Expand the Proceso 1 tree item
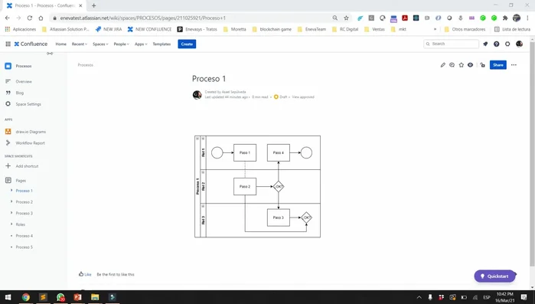Viewport: 535px width, 304px height. (11, 191)
